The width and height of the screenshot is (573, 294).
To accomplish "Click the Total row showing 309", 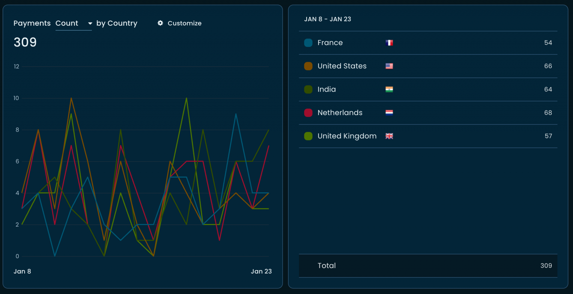I will (x=428, y=266).
